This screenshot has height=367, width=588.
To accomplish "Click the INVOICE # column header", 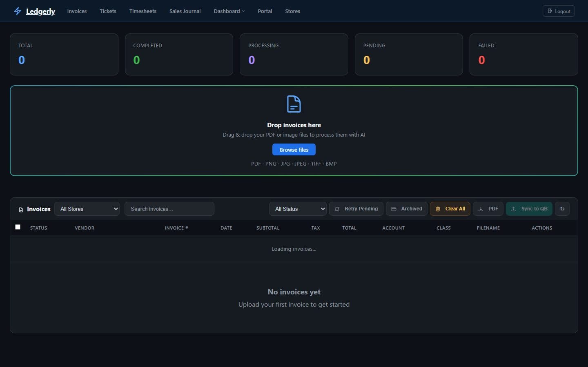I will point(176,228).
